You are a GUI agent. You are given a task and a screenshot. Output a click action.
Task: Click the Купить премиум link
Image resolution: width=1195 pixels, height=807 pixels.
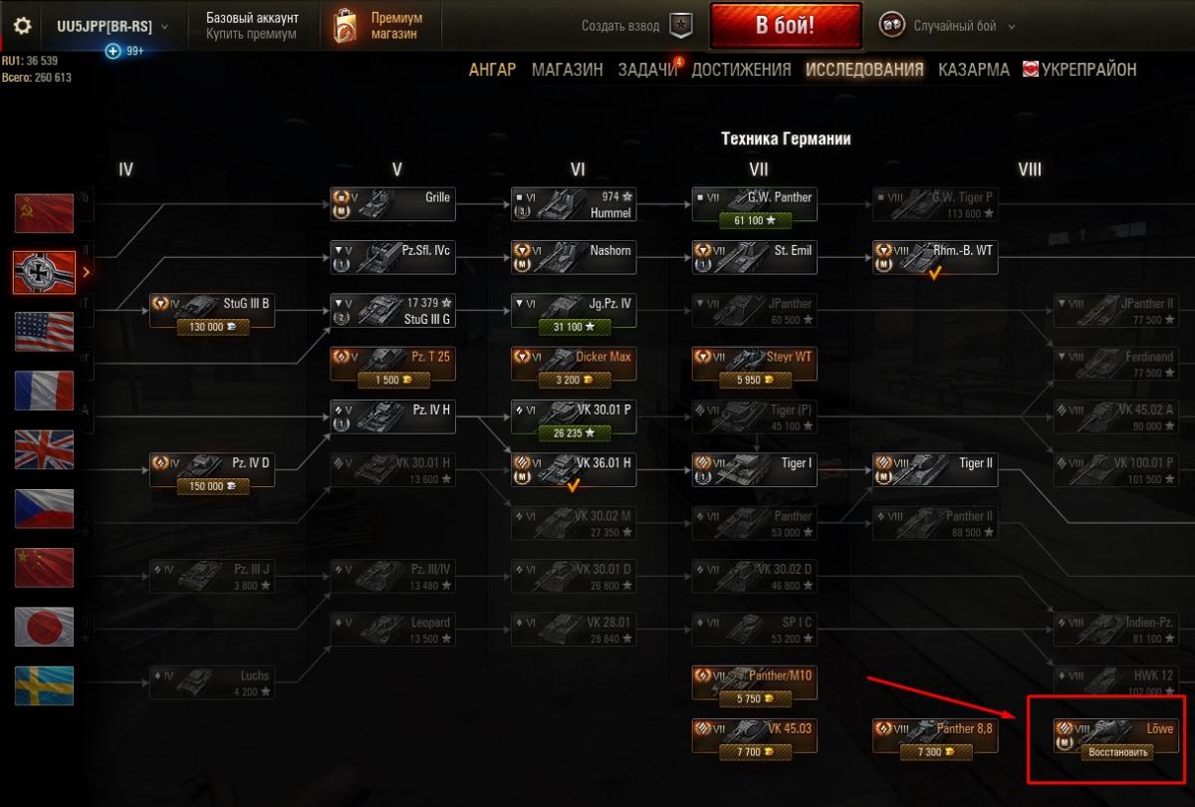click(251, 34)
